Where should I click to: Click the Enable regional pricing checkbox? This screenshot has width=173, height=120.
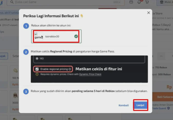tap(37, 69)
